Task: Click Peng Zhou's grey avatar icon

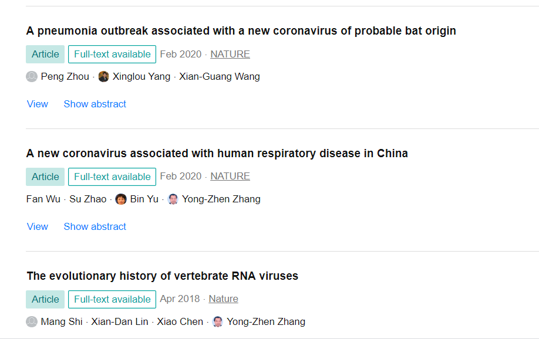Action: pyautogui.click(x=32, y=76)
